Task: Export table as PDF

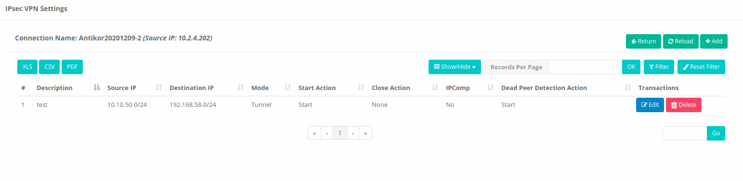Action: tap(72, 67)
